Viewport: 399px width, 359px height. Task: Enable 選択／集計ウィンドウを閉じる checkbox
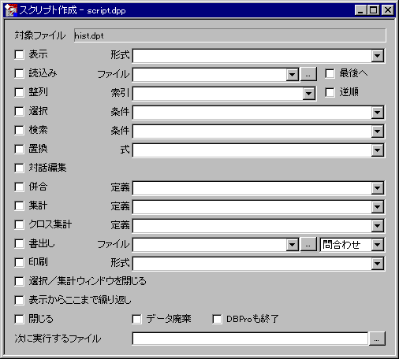[19, 282]
